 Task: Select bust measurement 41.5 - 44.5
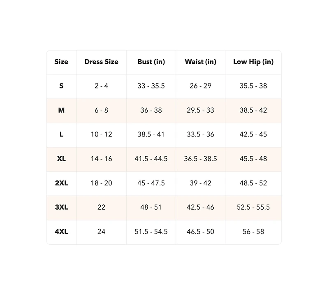151,159
